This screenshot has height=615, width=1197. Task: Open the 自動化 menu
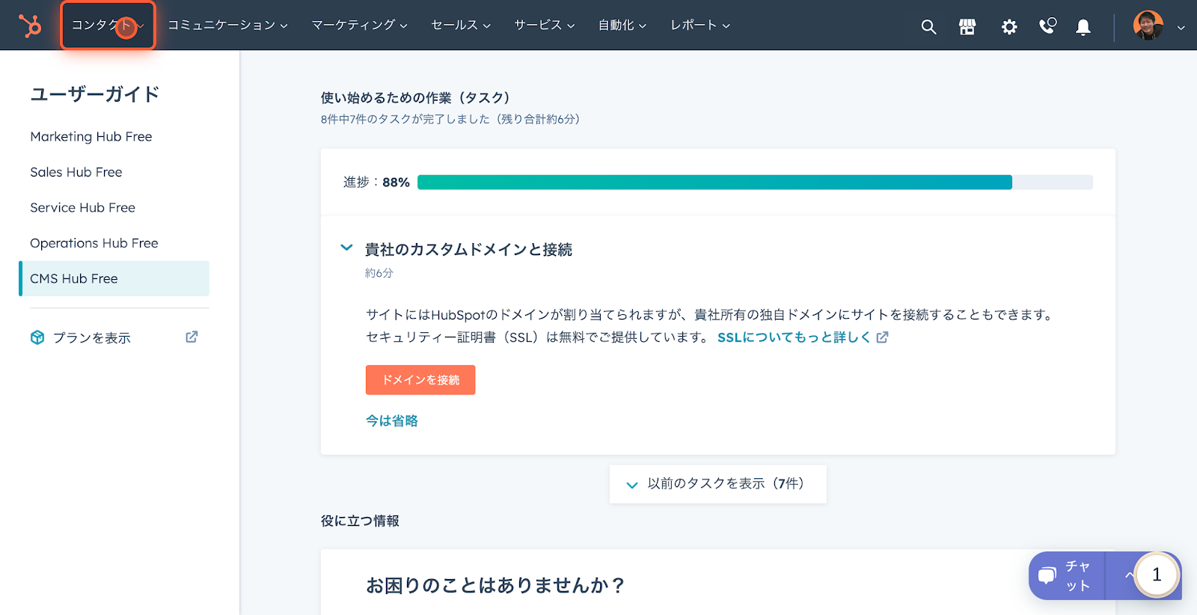(622, 25)
